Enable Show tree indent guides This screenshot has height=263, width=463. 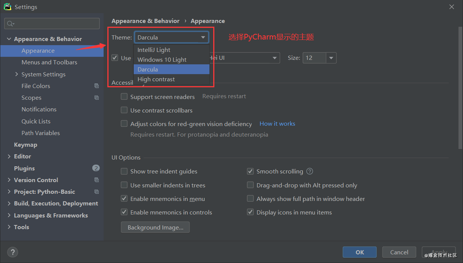point(124,172)
